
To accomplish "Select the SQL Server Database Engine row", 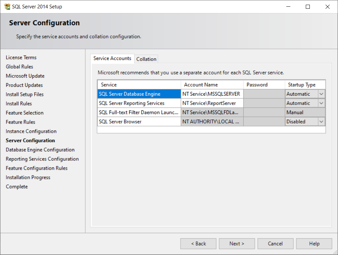I will (x=139, y=94).
